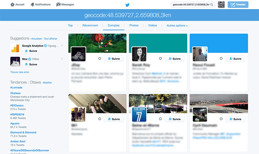This screenshot has width=259, height=154.
Task: Expand the Autres options dropdown
Action: 177,26
